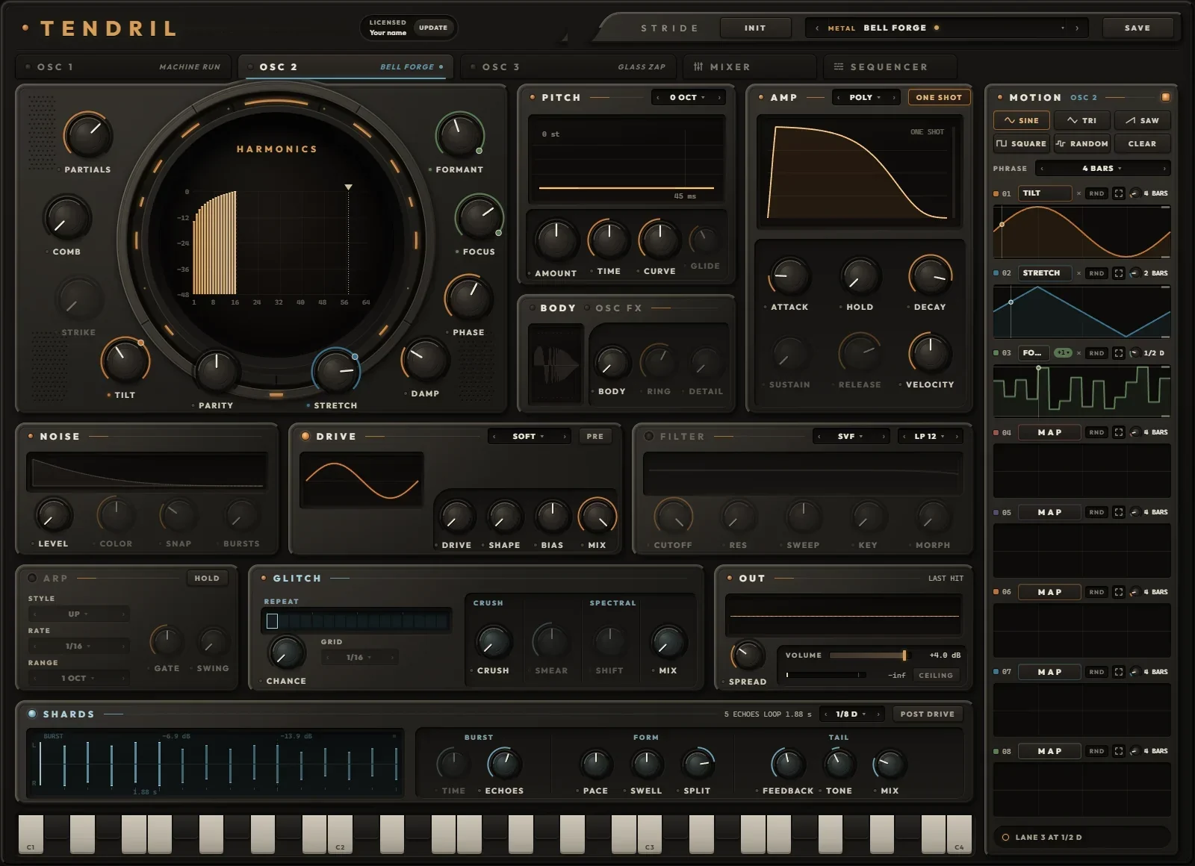Click the CLEAR motion shape button
Screen dimensions: 1195x866
pyautogui.click(x=1142, y=143)
